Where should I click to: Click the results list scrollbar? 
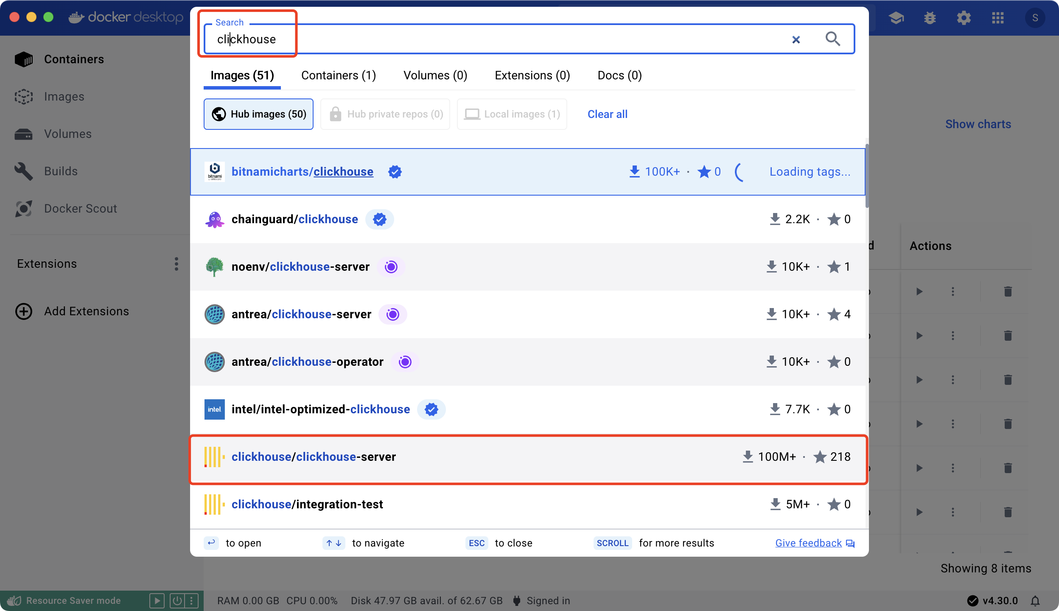click(x=867, y=176)
